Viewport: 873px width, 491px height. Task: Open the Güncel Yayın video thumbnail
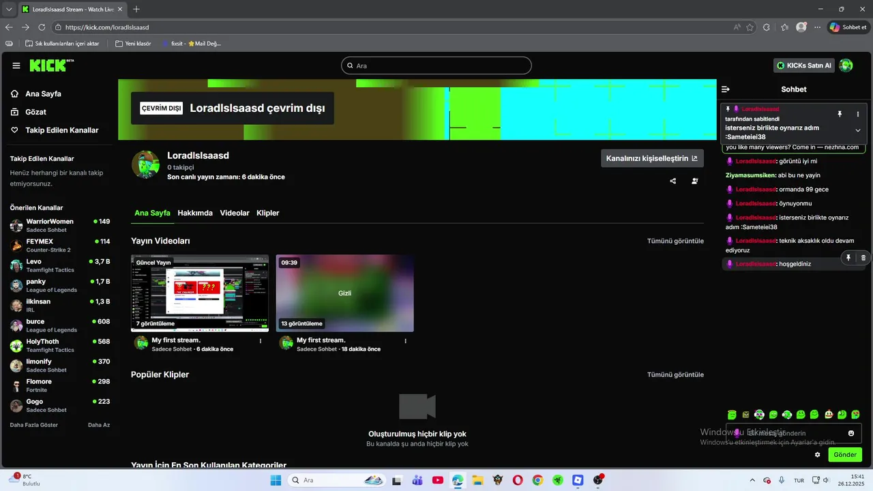(x=200, y=293)
